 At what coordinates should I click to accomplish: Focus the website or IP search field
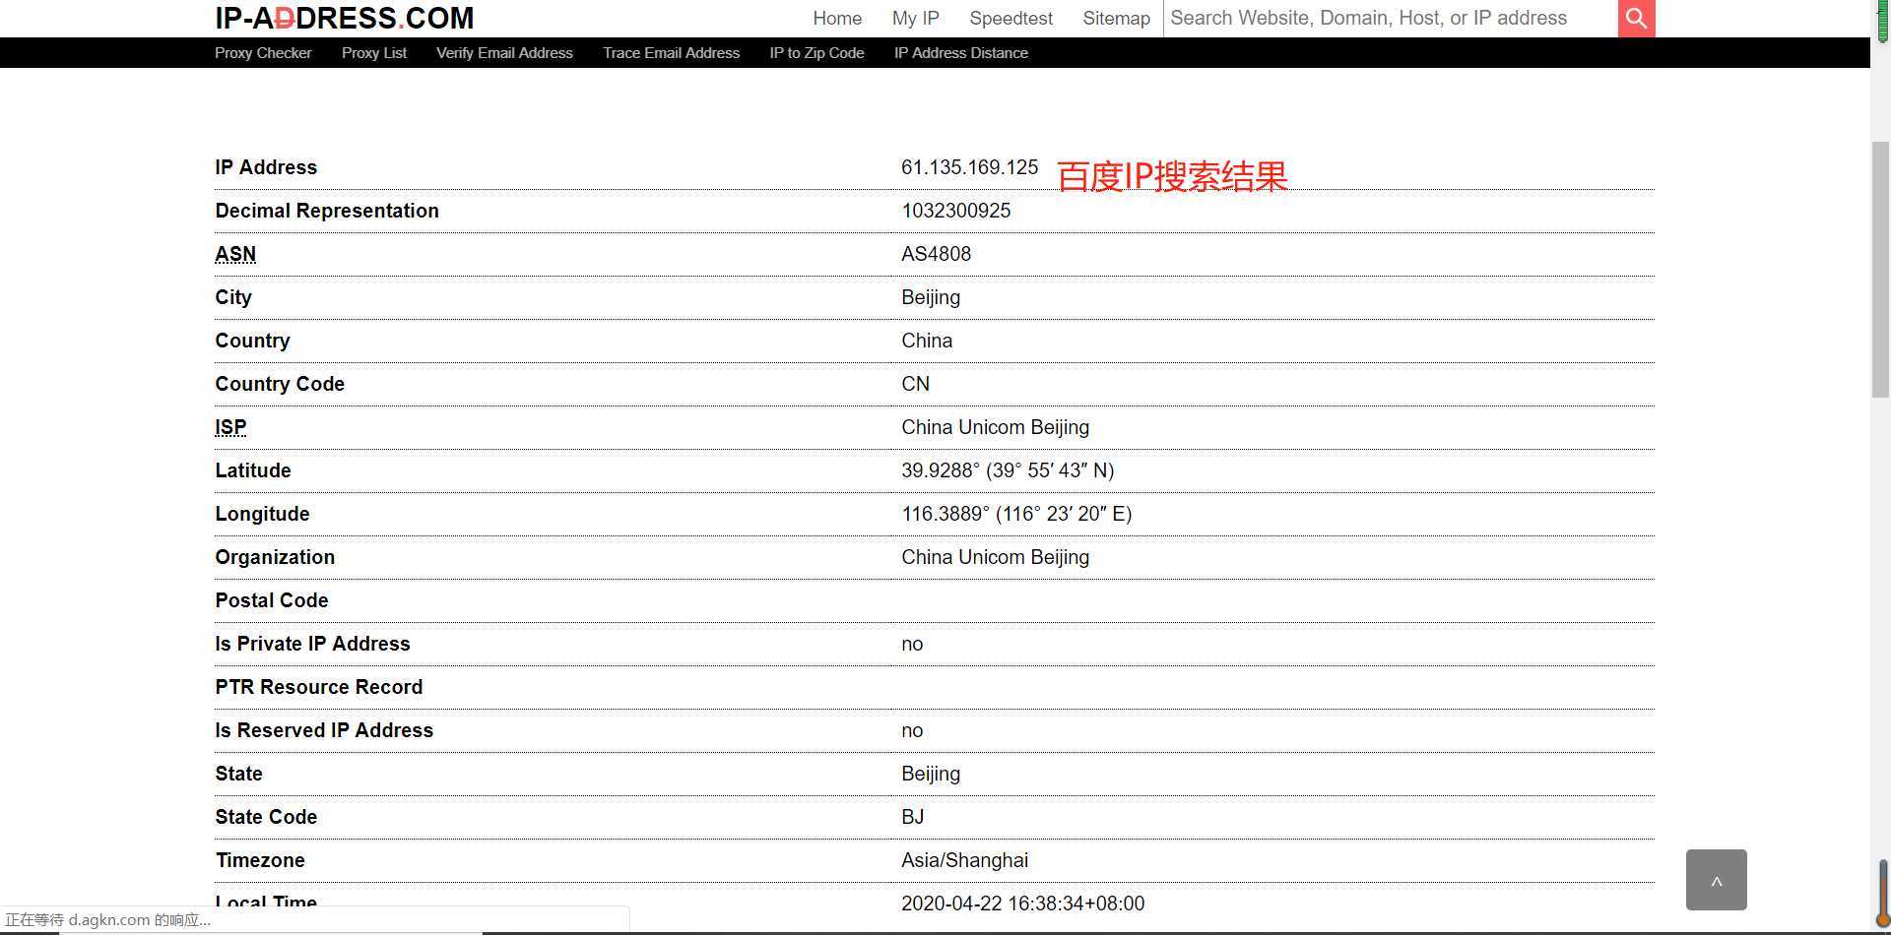point(1391,18)
